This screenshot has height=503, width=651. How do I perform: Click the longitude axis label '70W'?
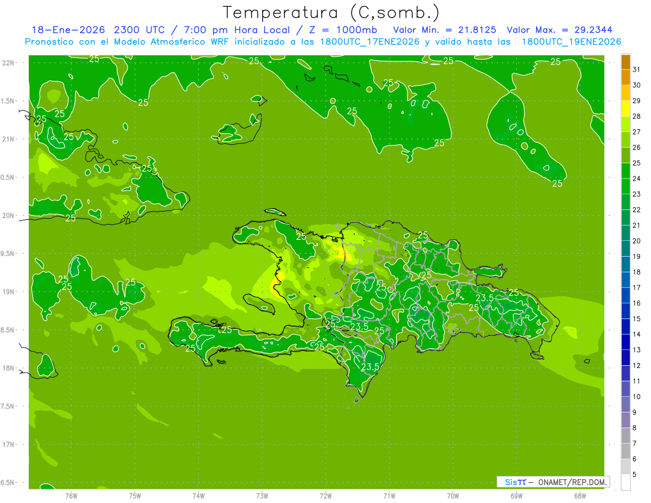pyautogui.click(x=453, y=496)
